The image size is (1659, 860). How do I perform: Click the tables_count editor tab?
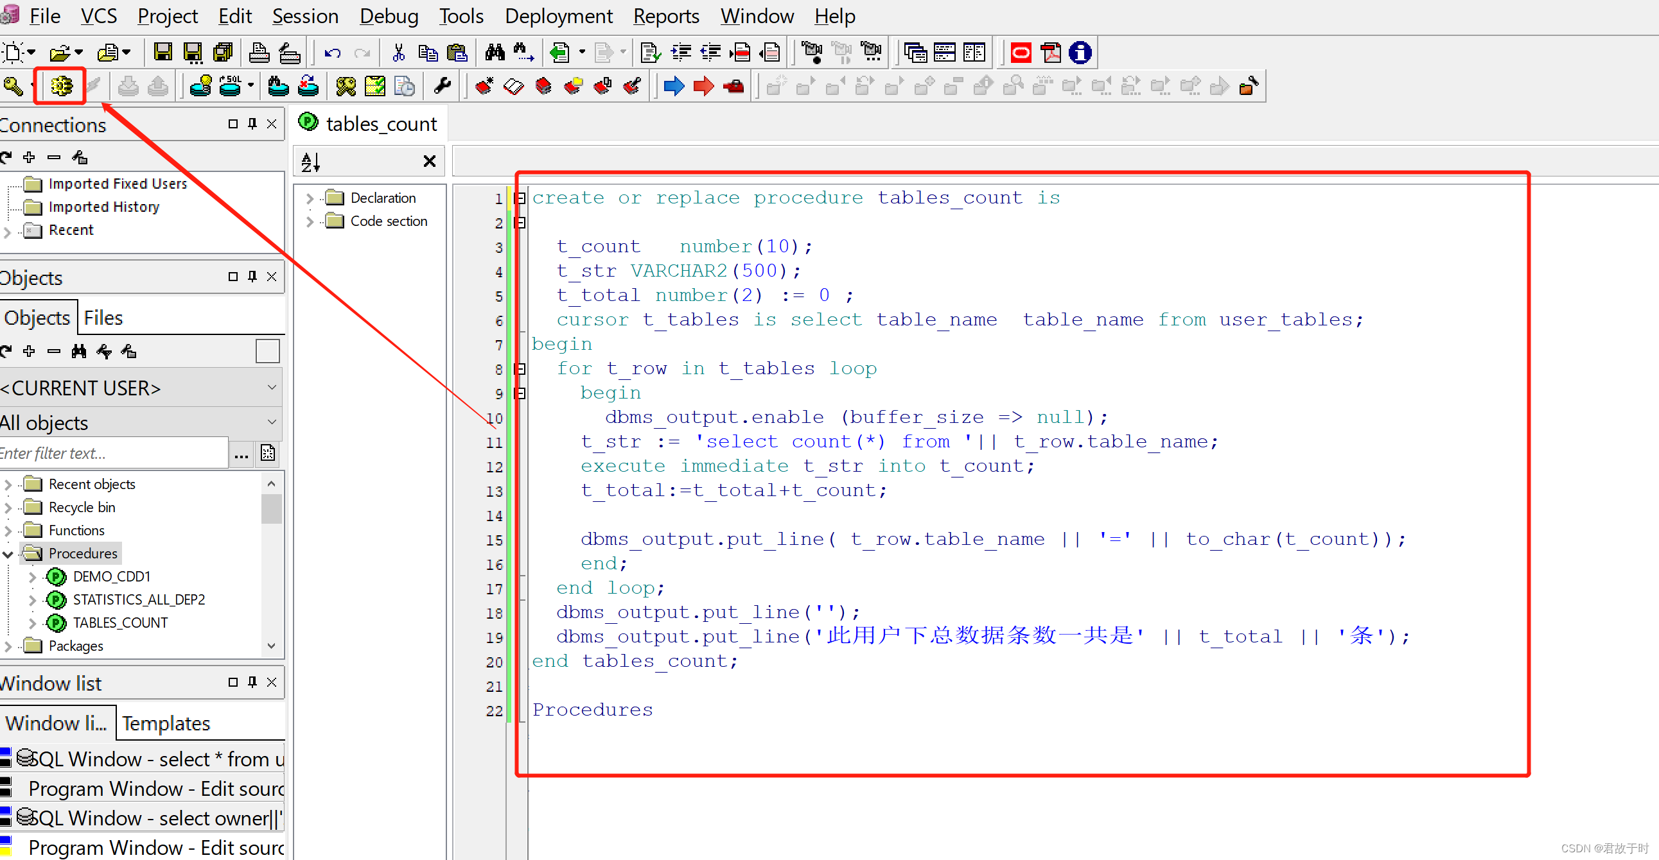(373, 124)
